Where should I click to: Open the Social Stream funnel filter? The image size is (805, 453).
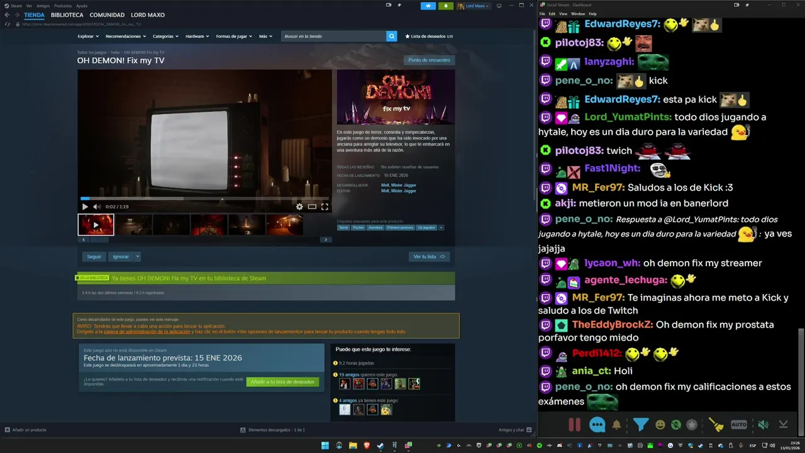click(640, 425)
